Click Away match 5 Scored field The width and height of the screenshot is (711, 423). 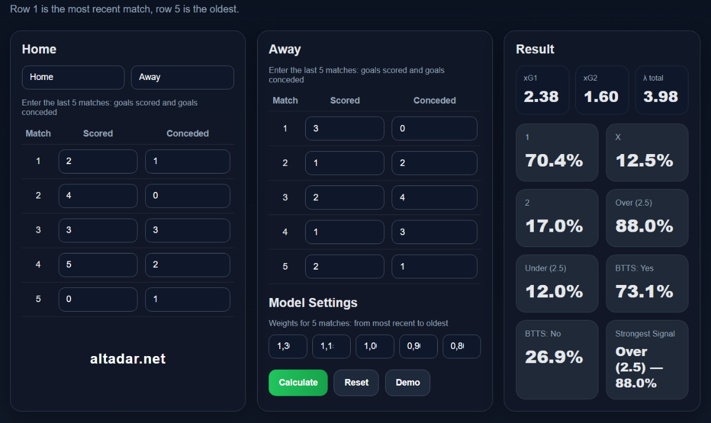(344, 267)
